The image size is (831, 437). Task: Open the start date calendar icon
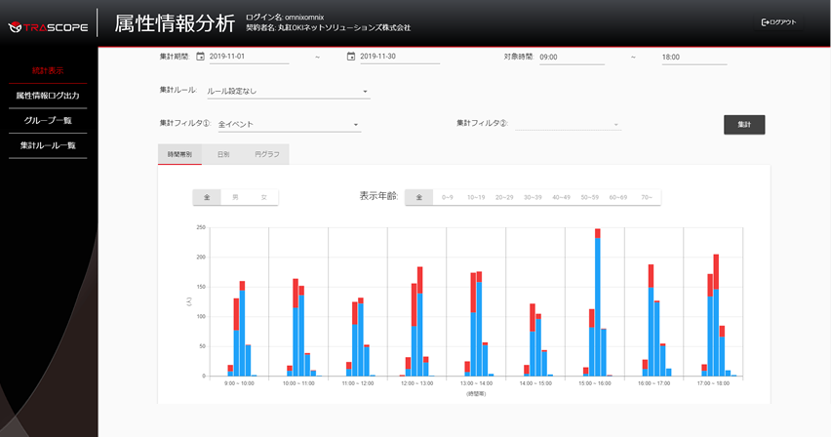click(201, 57)
